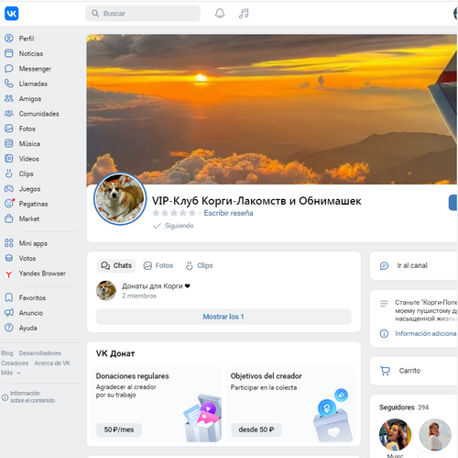Click the Carrito link
The height and width of the screenshot is (458, 458).
(409, 371)
